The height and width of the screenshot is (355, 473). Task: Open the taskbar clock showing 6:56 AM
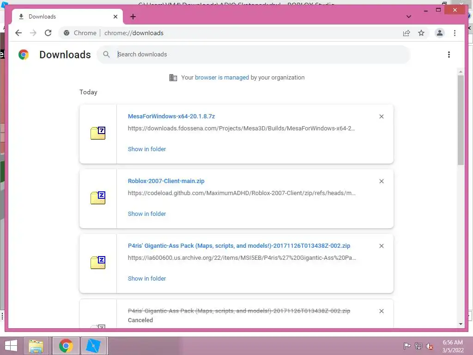[x=453, y=346]
